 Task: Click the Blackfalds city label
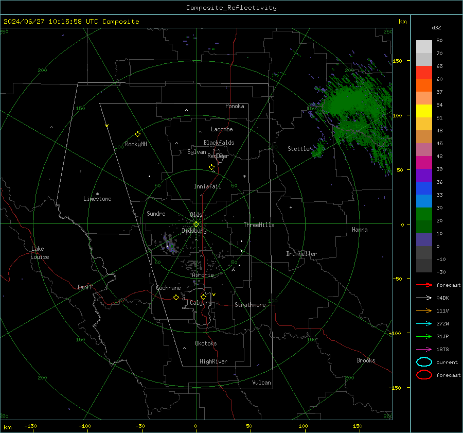[x=219, y=143]
